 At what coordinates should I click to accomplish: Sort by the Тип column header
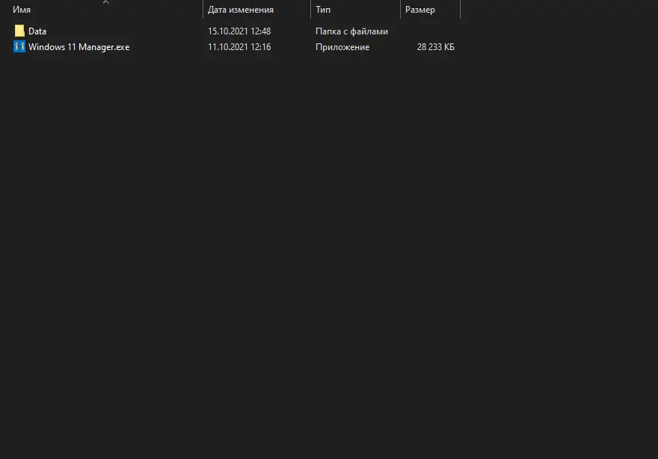click(323, 10)
